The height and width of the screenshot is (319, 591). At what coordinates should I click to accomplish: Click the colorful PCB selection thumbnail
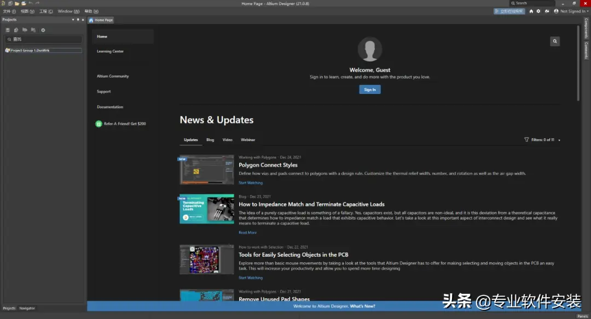[x=206, y=259]
